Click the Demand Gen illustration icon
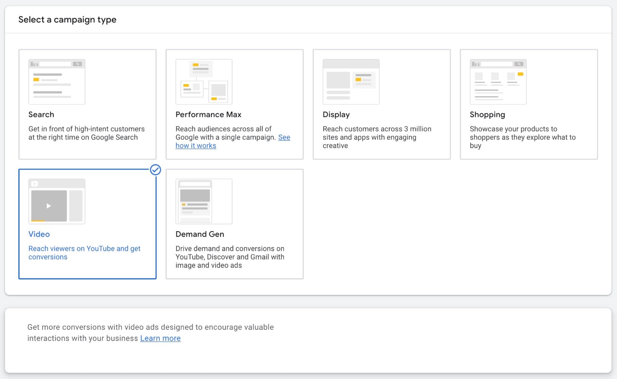Screen dimensions: 617x379 pos(204,202)
